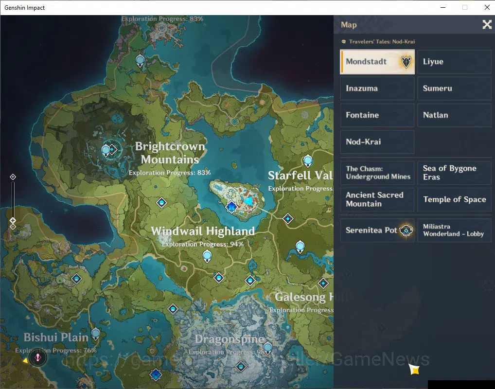The height and width of the screenshot is (389, 495).
Task: Open Travelers' Tales: Nod-Krai link
Action: coord(378,41)
